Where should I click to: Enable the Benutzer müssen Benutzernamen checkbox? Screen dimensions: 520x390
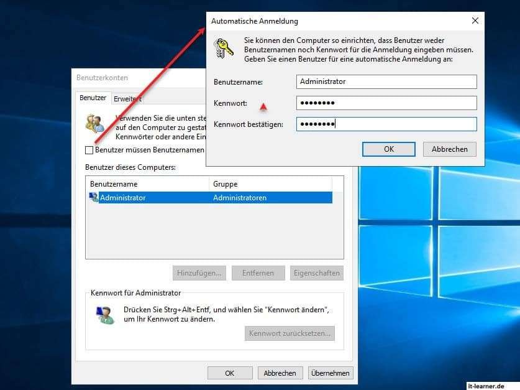click(x=88, y=150)
